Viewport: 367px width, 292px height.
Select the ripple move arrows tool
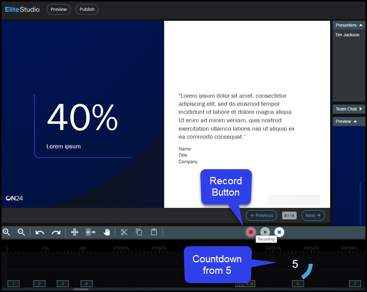point(90,232)
